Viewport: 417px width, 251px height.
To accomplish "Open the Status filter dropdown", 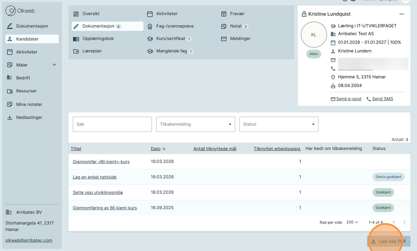I will point(279,124).
